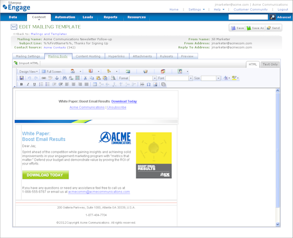Increase indent of the paragraph
293x238 pixels.
[x=60, y=84]
